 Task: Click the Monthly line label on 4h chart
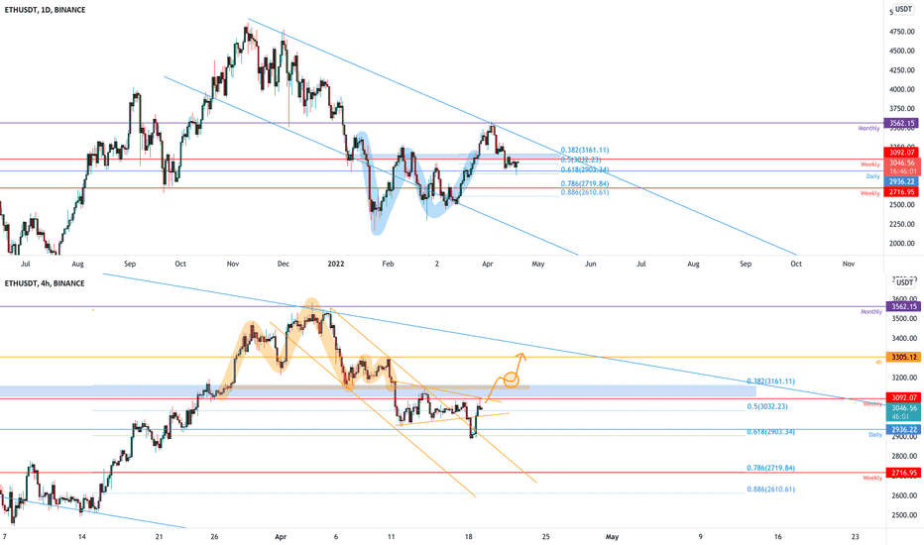(x=871, y=312)
